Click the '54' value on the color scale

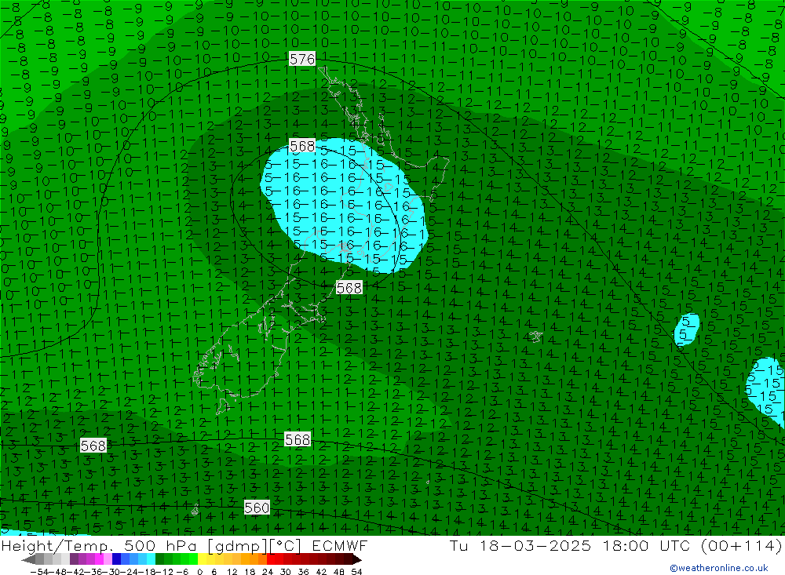pos(356,572)
